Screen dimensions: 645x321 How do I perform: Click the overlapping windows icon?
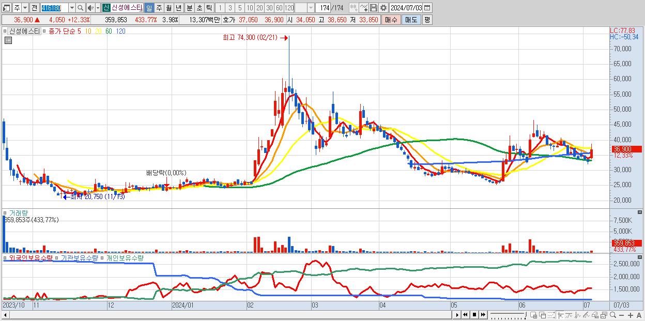(542, 315)
